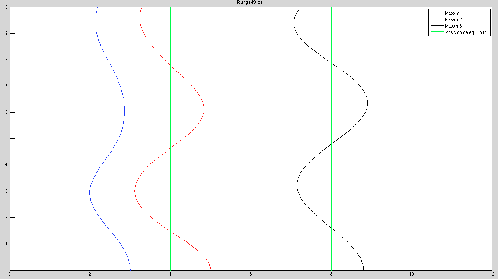The height and width of the screenshot is (279, 498).
Task: Click the y-axis tick label 9
Action: pos(5,33)
